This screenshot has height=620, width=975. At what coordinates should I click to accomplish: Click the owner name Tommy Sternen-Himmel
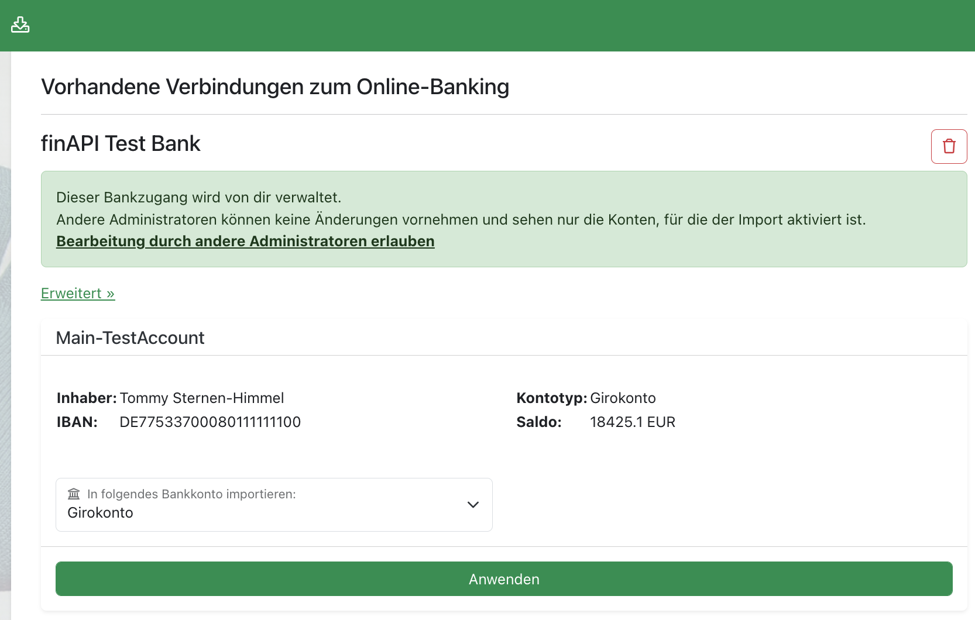(x=202, y=398)
